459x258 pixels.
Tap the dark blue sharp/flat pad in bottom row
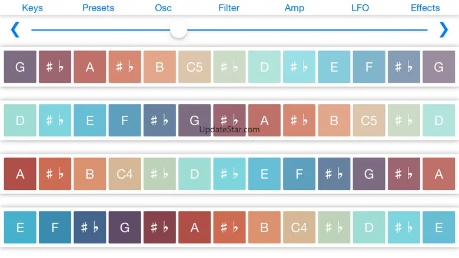click(90, 227)
